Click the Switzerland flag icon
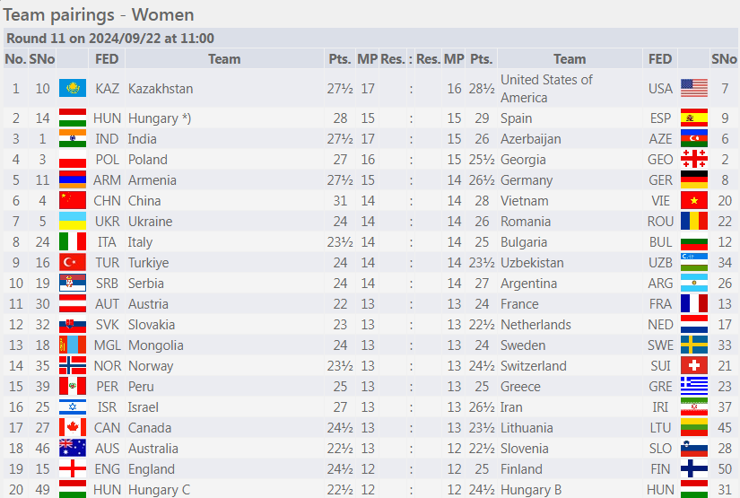 pos(693,365)
